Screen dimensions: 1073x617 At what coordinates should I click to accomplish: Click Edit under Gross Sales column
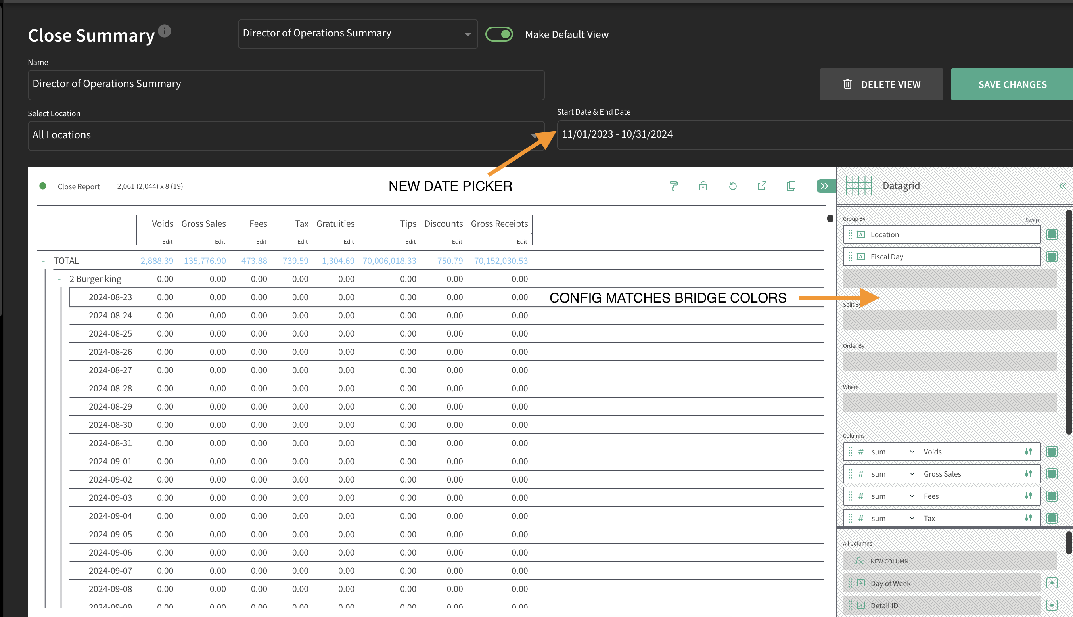coord(220,241)
